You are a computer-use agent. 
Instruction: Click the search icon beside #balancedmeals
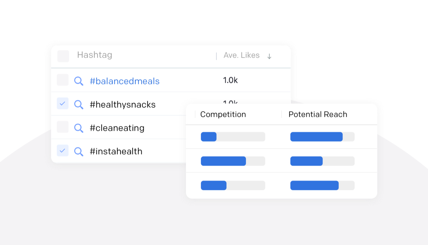pyautogui.click(x=78, y=81)
